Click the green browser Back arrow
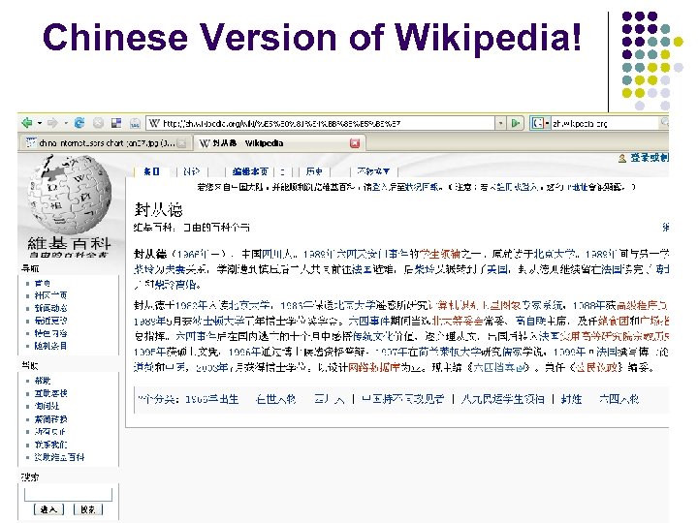The height and width of the screenshot is (523, 698). [27, 123]
